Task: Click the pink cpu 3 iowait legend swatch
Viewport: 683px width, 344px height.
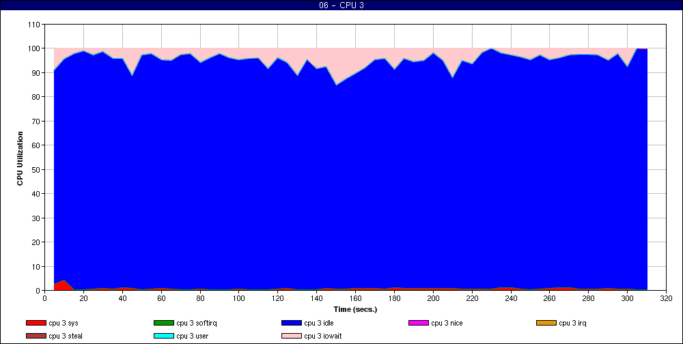Action: [292, 336]
